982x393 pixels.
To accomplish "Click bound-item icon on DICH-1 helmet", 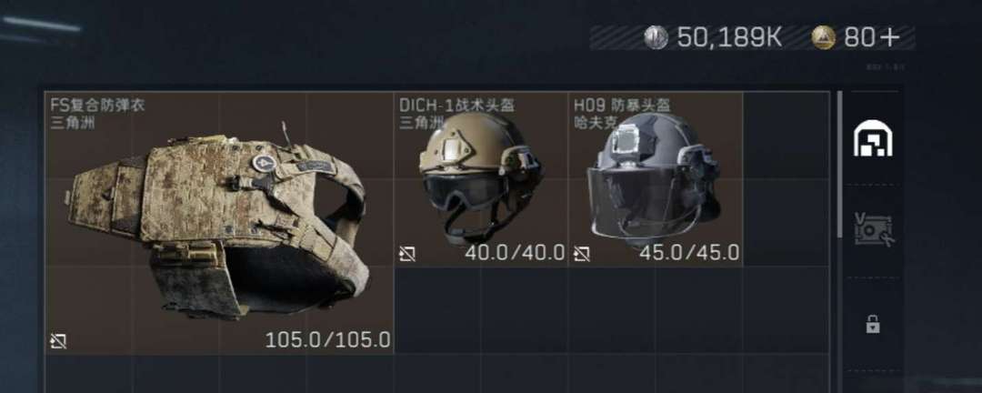I will [407, 254].
